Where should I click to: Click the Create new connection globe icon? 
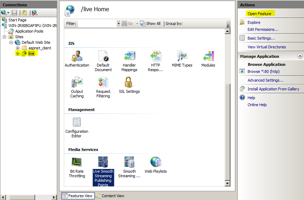pyautogui.click(x=4, y=13)
